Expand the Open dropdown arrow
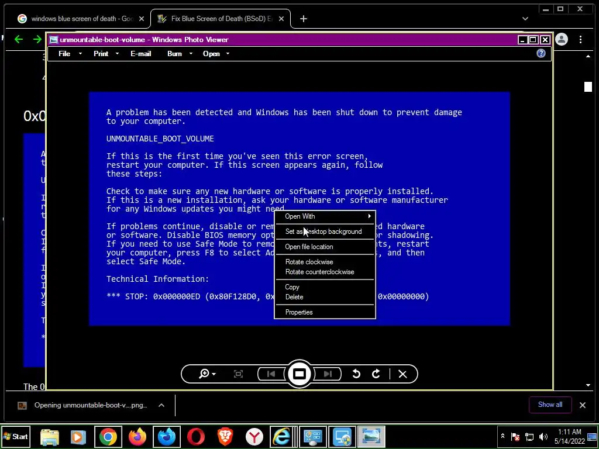 (x=228, y=54)
